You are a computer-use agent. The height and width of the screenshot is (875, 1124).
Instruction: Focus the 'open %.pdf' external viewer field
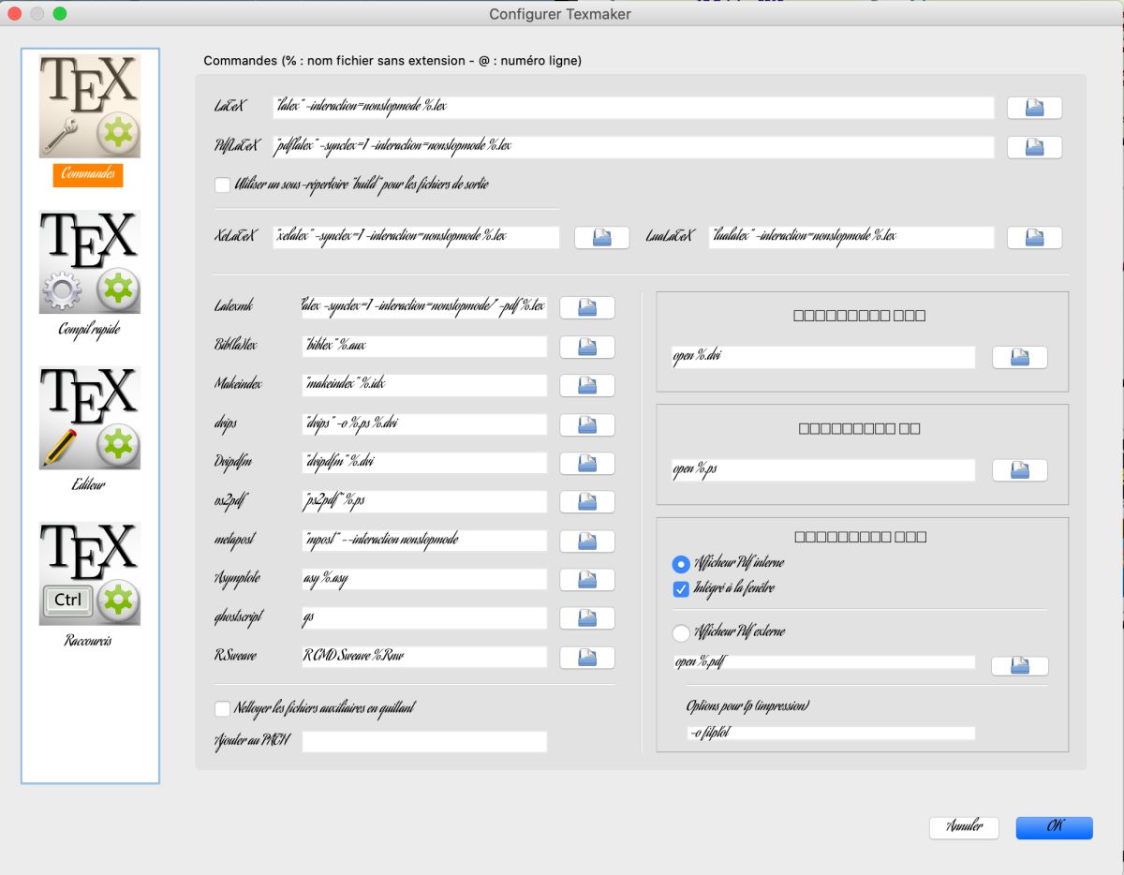tap(823, 662)
